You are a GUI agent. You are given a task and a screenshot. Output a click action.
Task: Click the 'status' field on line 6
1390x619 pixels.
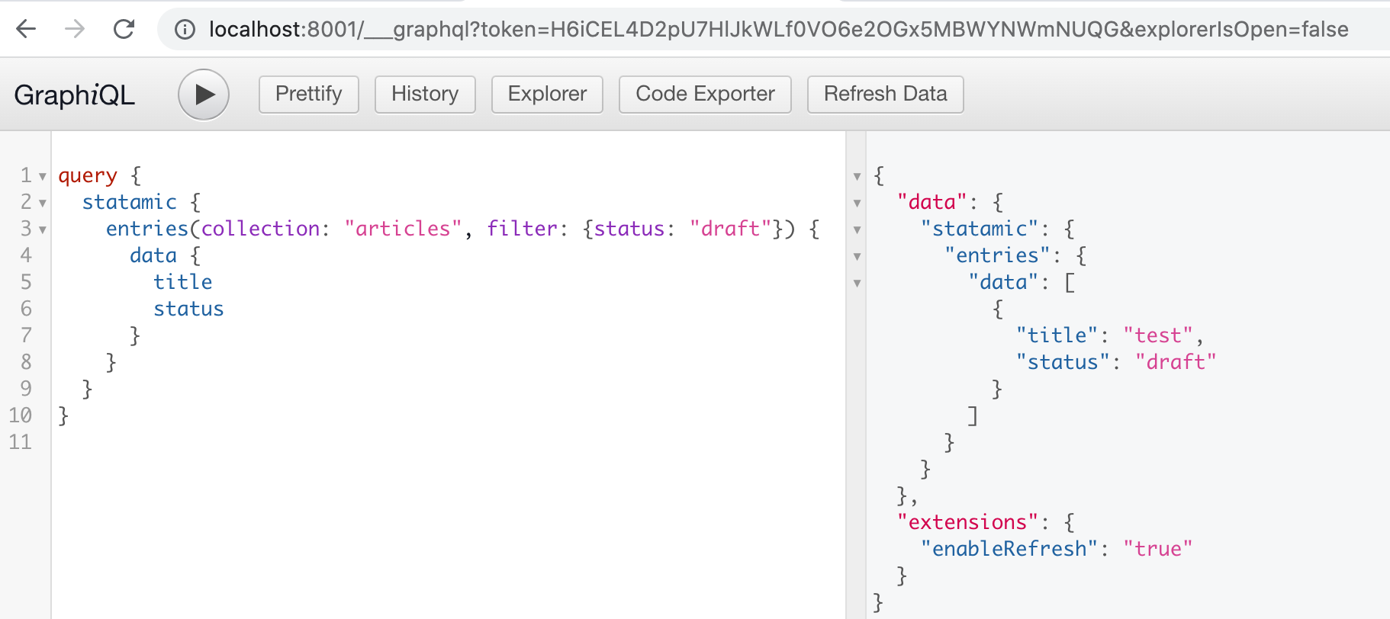[188, 309]
